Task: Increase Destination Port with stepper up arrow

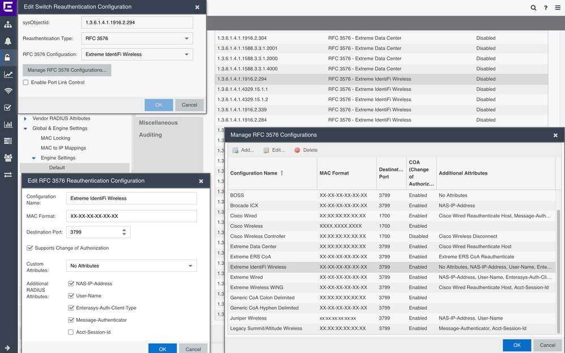Action: pos(125,229)
